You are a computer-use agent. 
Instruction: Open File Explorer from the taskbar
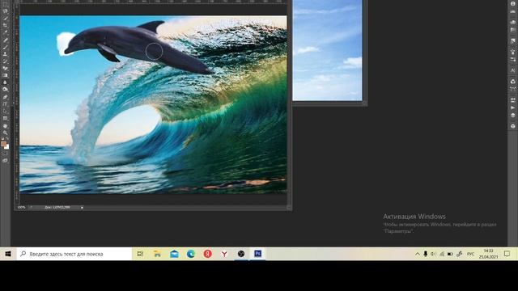(157, 254)
